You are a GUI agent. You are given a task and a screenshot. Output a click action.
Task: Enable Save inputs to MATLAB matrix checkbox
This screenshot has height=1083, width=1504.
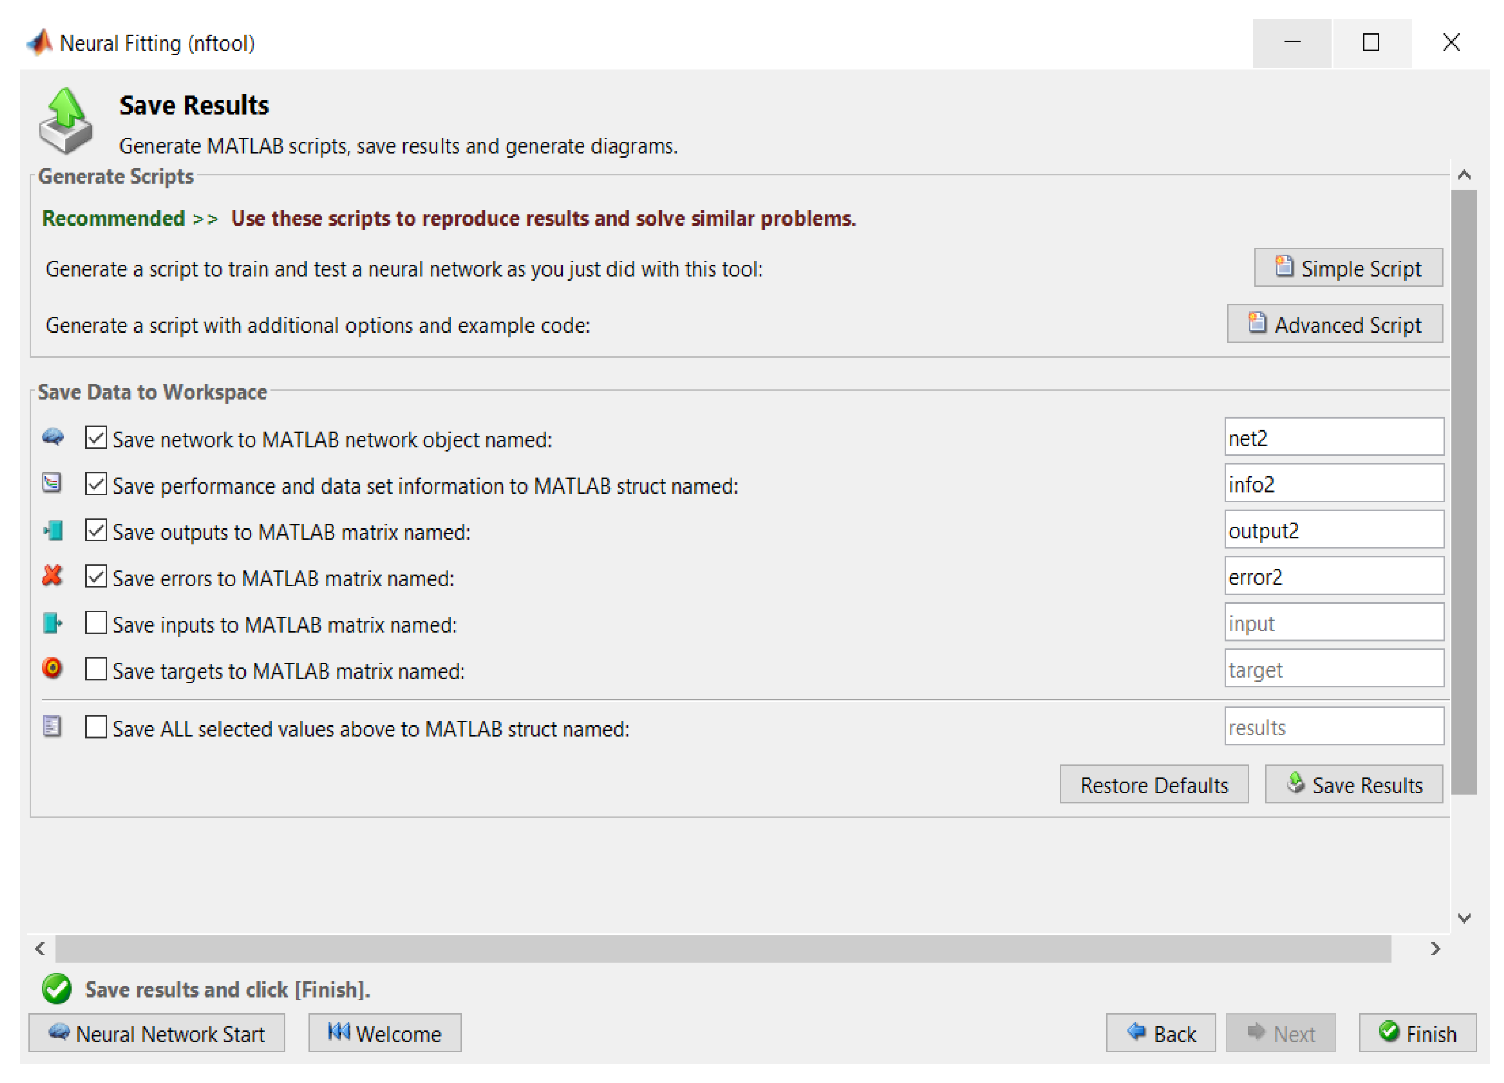[x=96, y=623]
